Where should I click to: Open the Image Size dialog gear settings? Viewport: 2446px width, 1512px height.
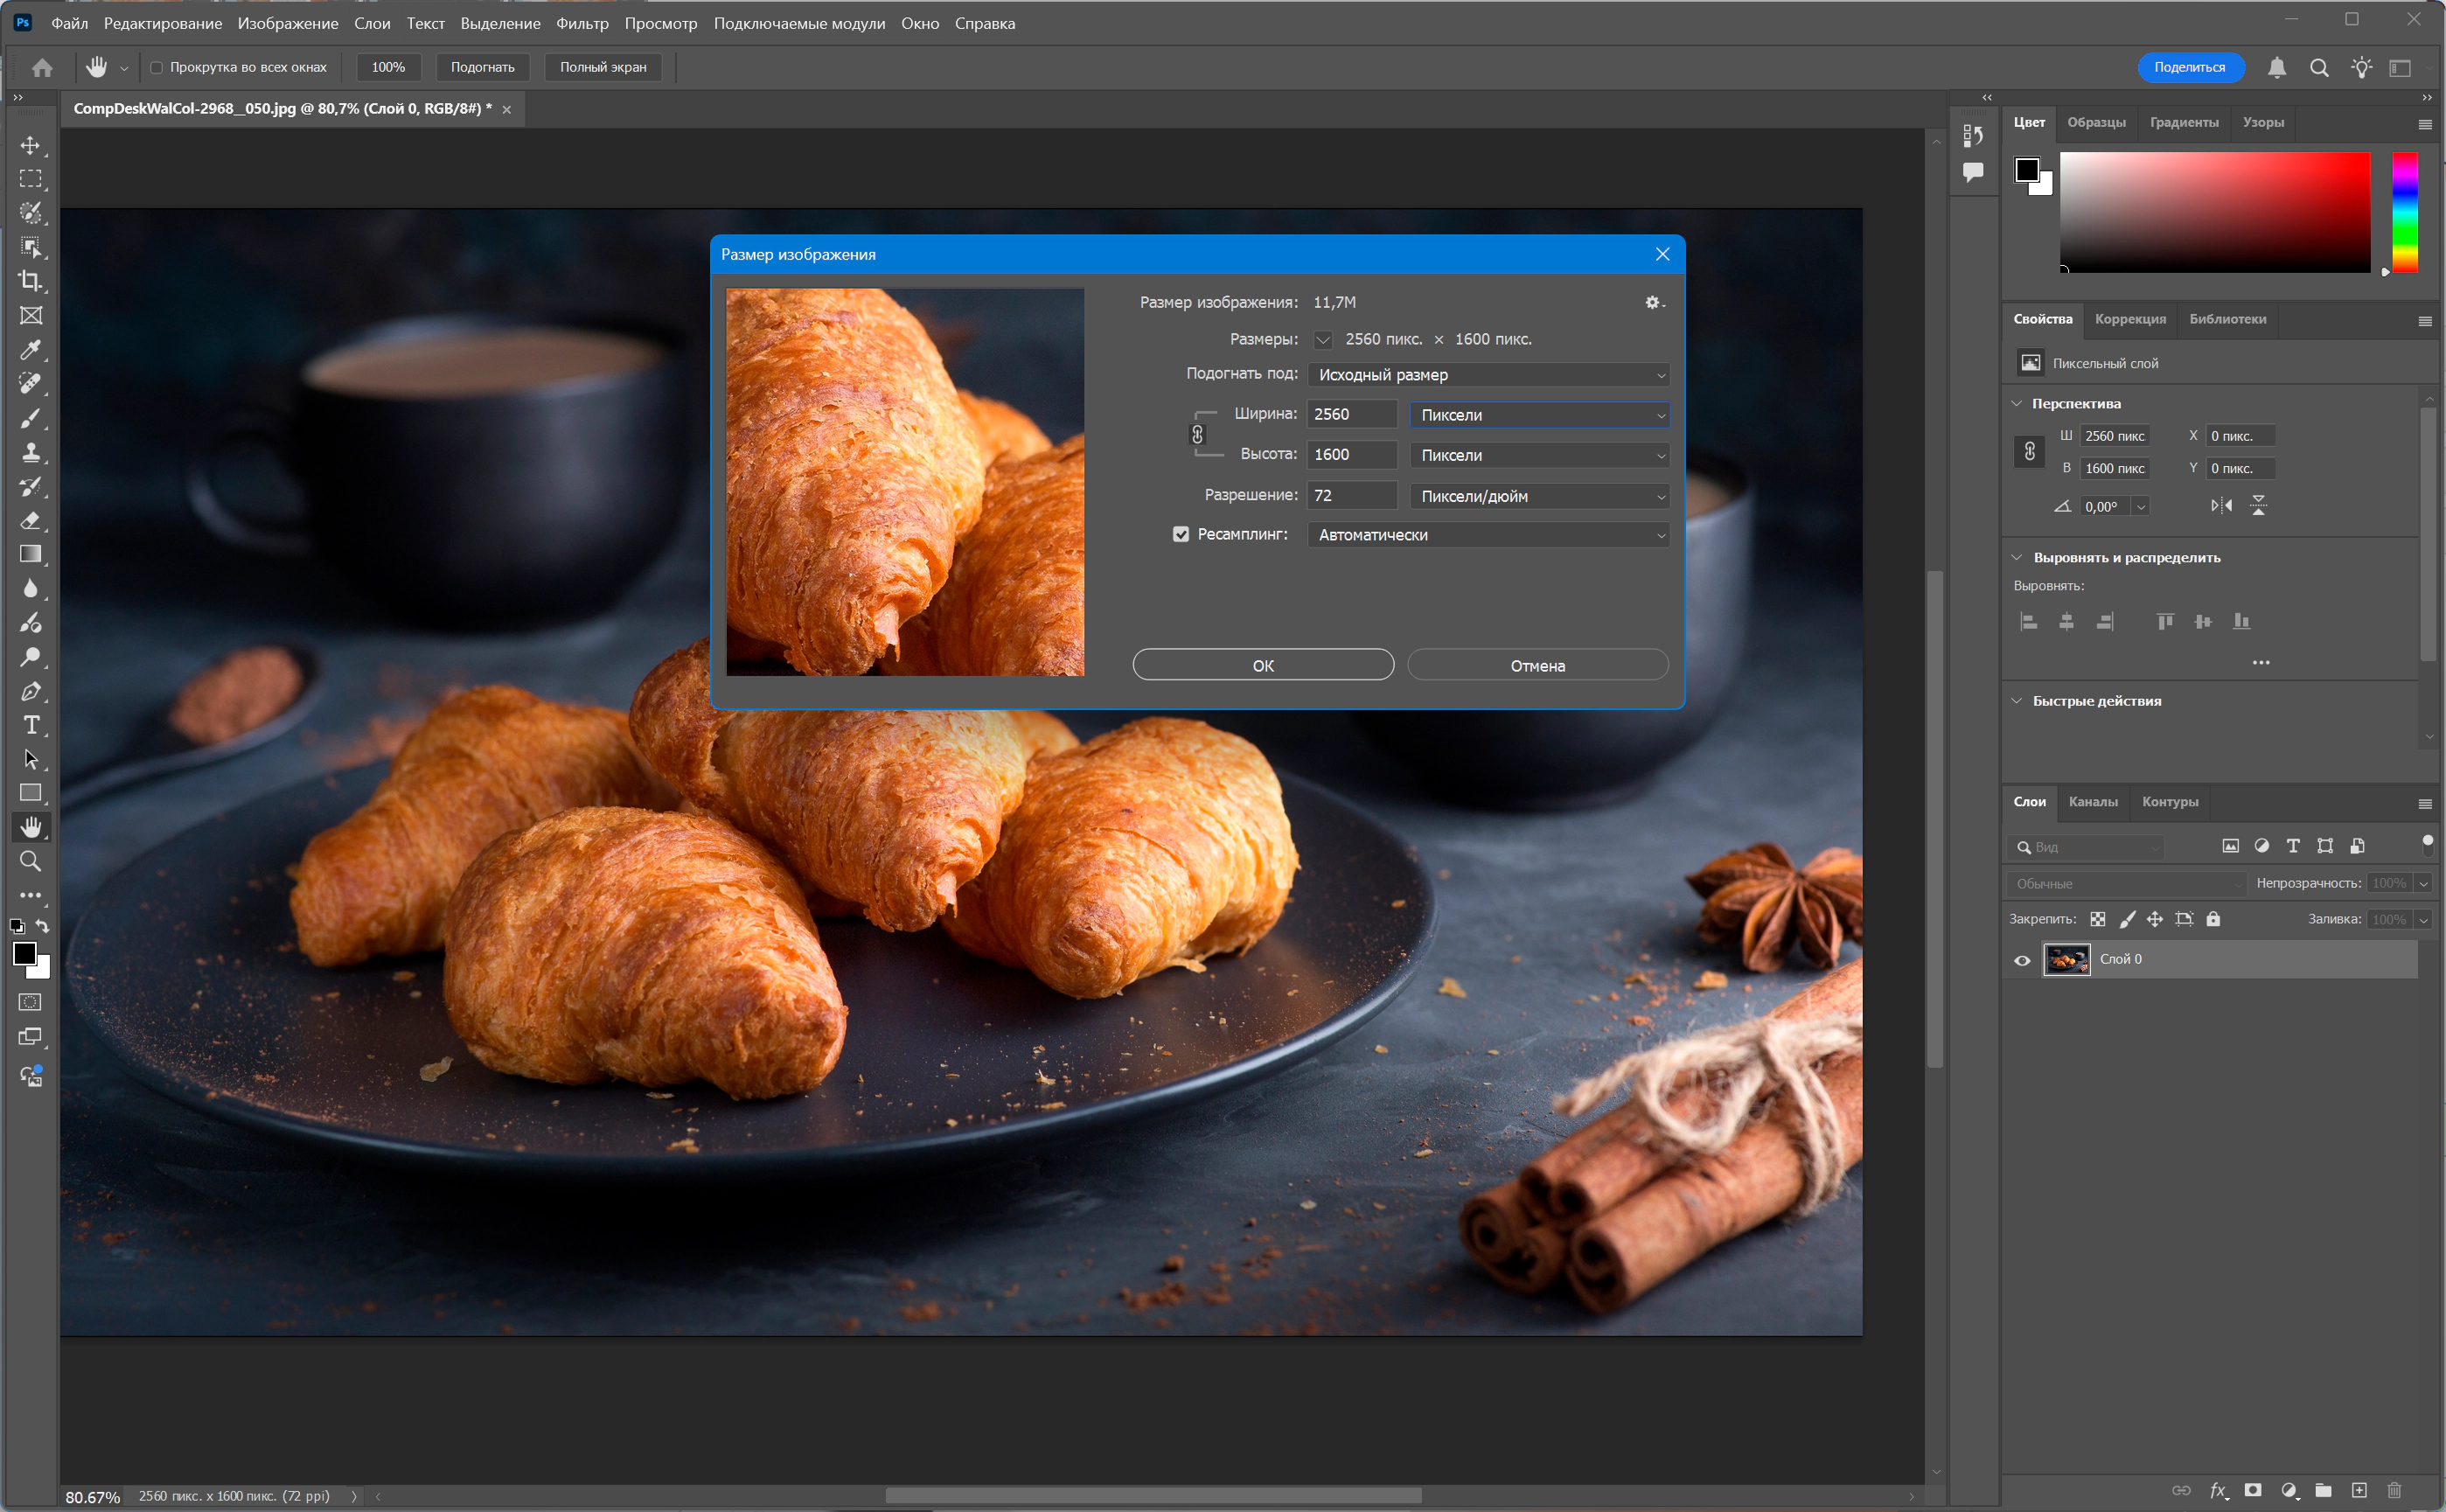pos(1653,302)
